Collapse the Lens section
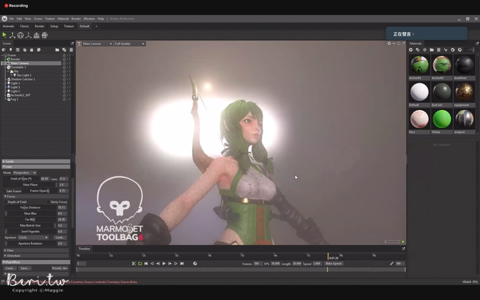 coord(36,167)
